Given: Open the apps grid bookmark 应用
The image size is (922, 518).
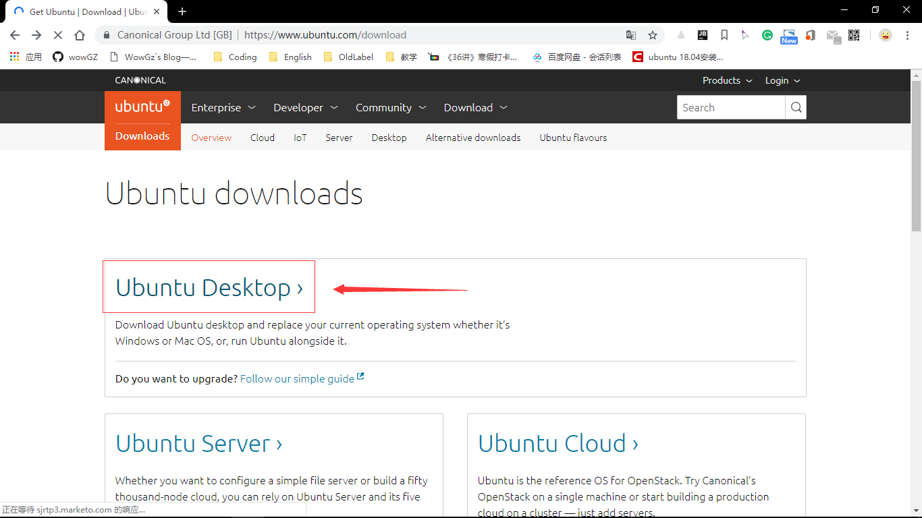Looking at the screenshot, I should (x=26, y=57).
